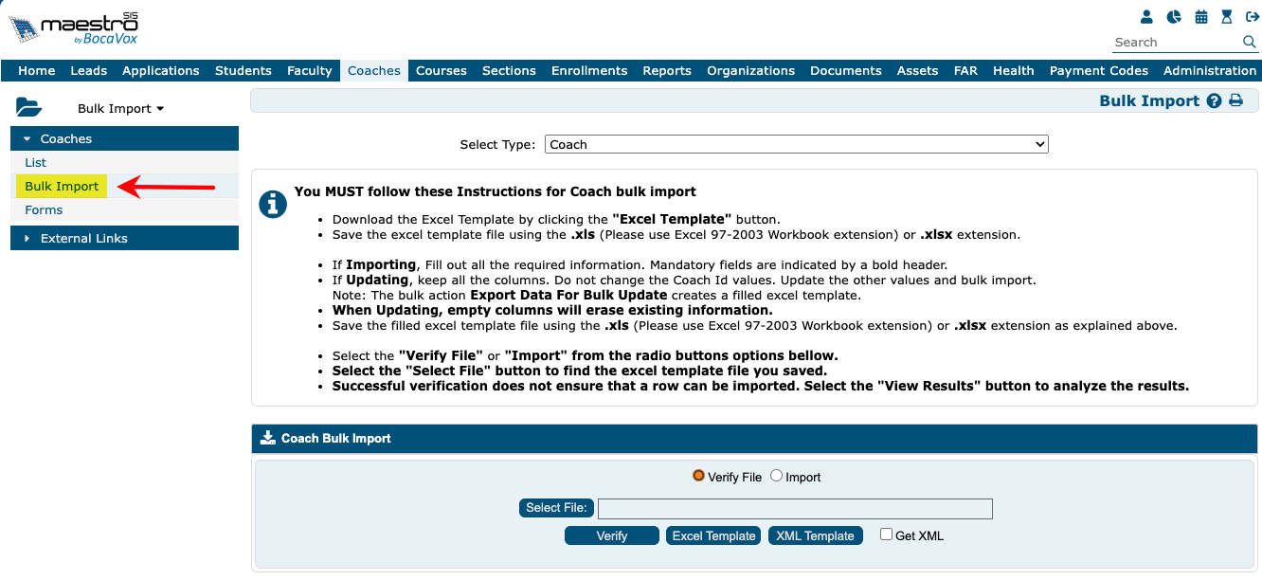This screenshot has height=580, width=1262.
Task: Collapse the Coaches sidebar section
Action: pyautogui.click(x=65, y=138)
